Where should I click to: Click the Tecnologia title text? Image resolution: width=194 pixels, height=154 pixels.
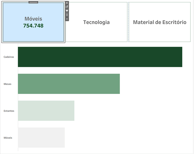96,22
